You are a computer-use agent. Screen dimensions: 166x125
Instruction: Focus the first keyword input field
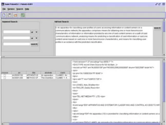pyautogui.click(x=17, y=32)
